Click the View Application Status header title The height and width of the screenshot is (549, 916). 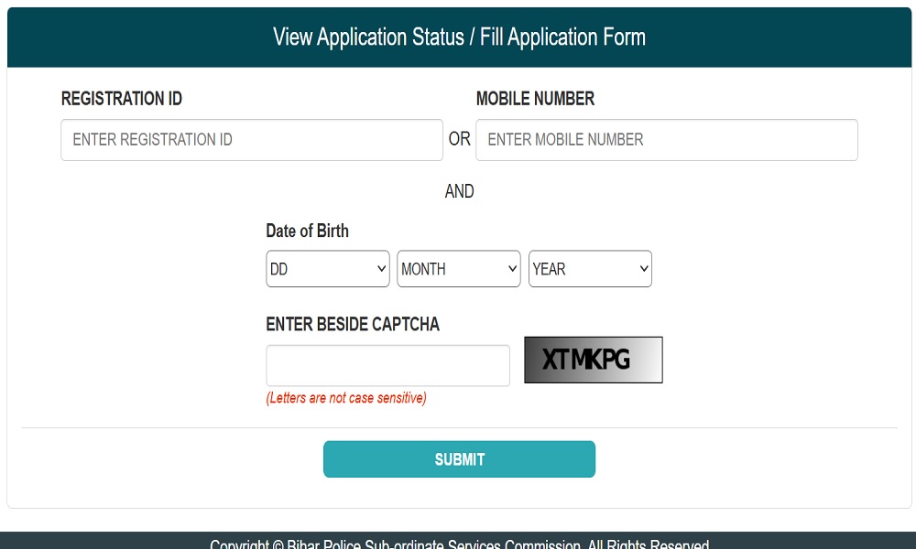[x=459, y=38]
